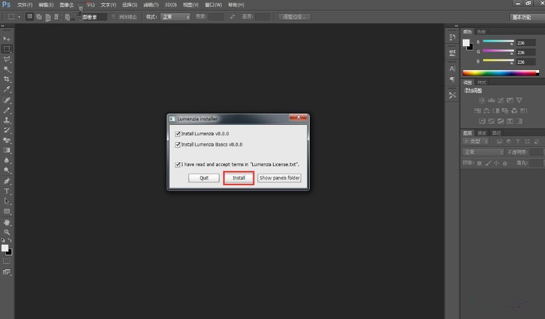Add a Vibrance adjustment

pos(520,100)
